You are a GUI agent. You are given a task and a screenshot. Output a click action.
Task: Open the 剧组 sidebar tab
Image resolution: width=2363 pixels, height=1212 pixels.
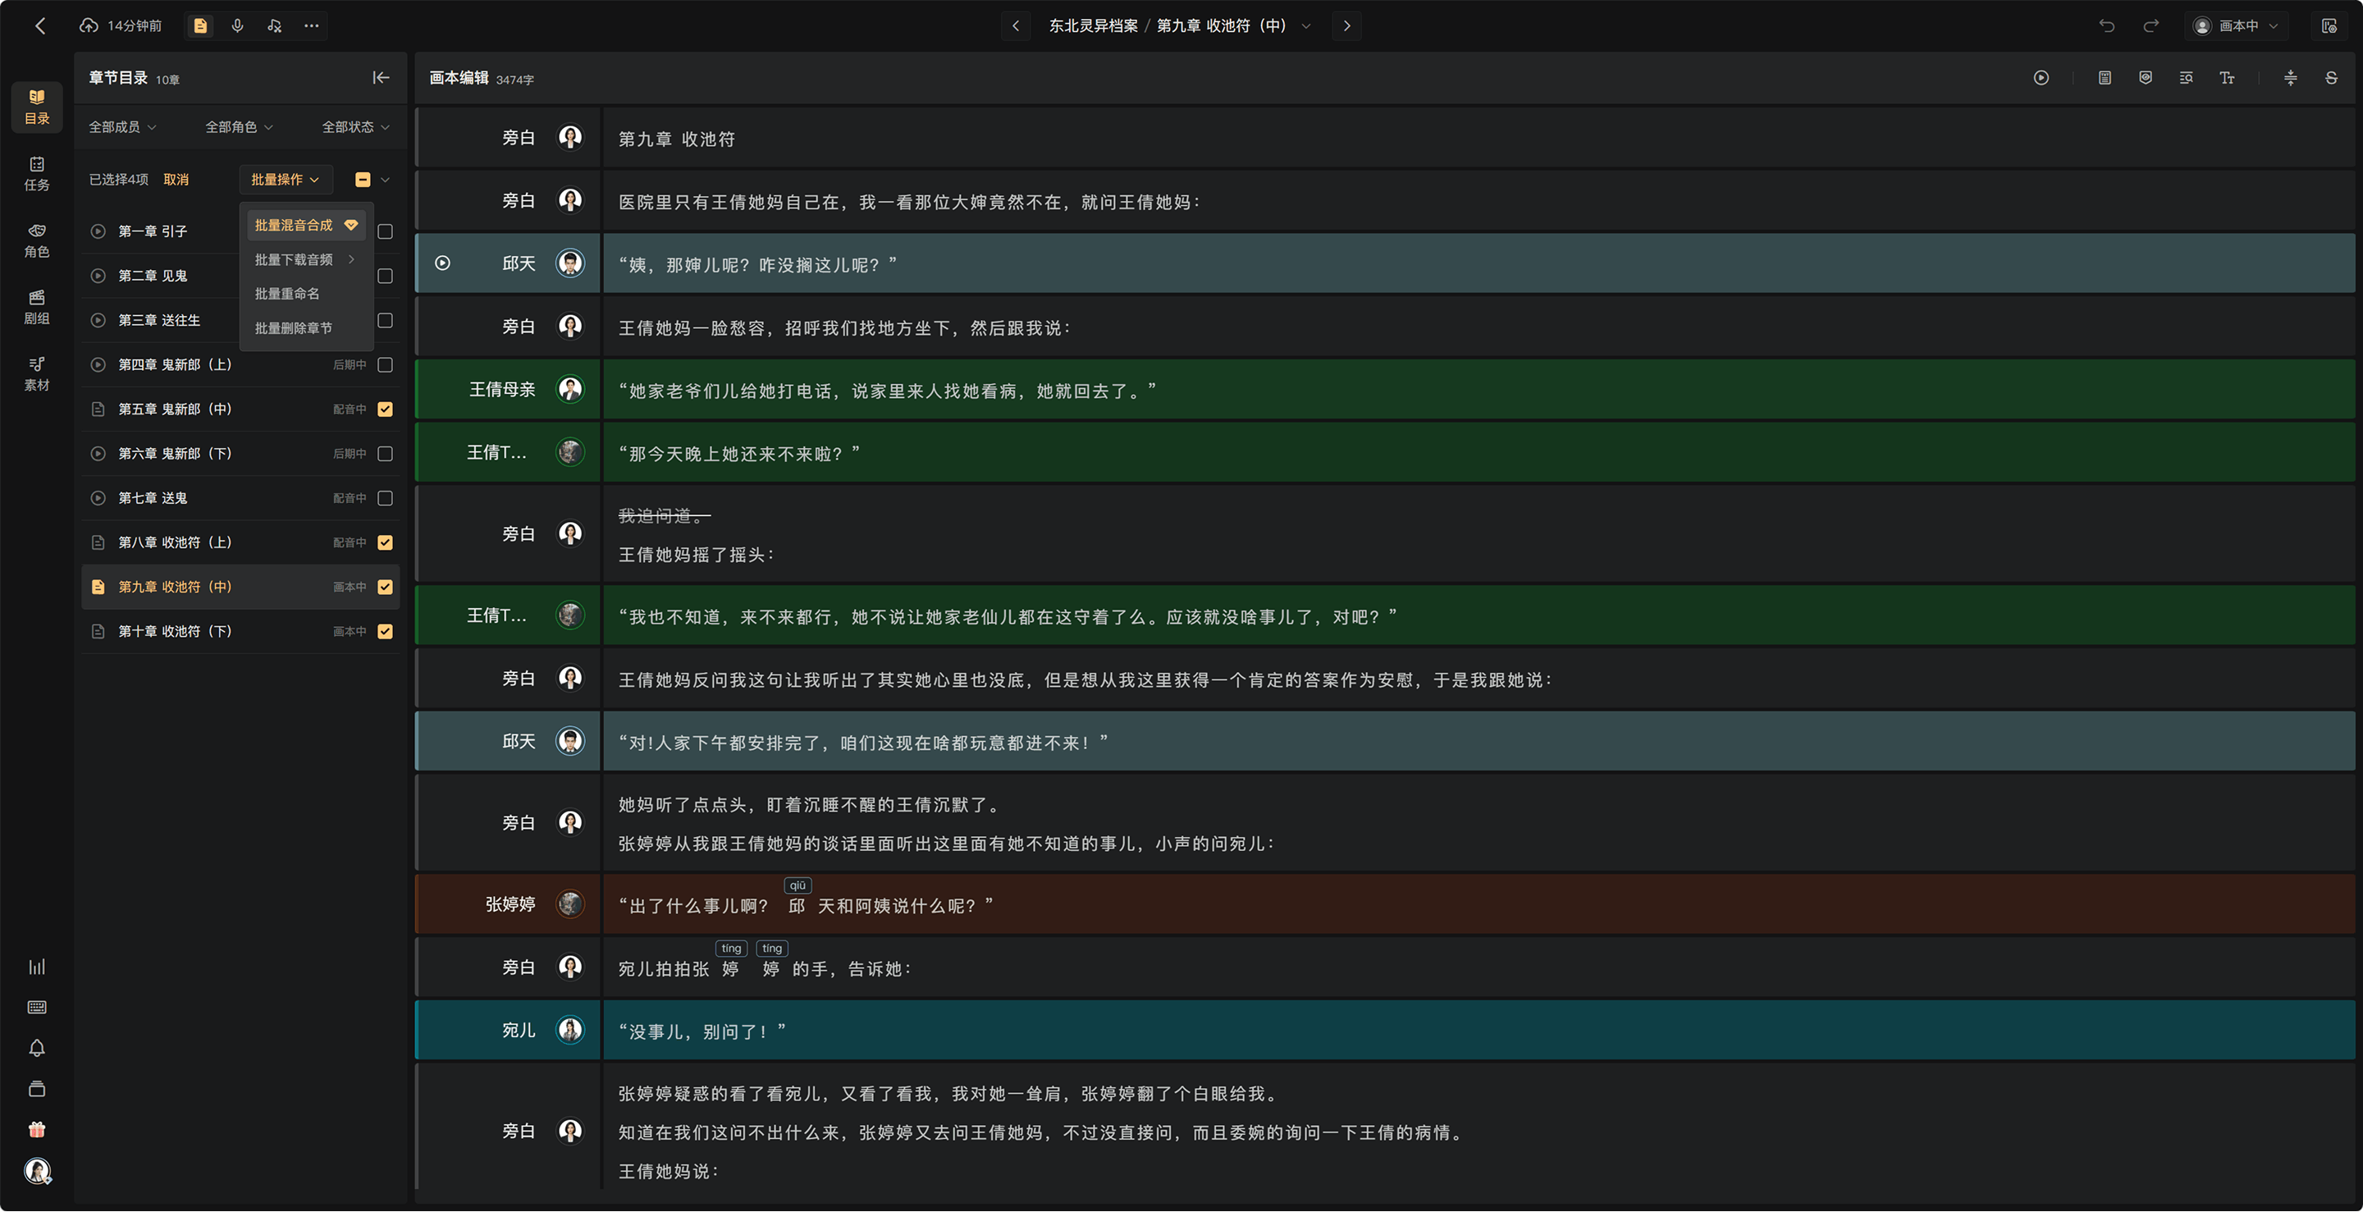pyautogui.click(x=37, y=308)
